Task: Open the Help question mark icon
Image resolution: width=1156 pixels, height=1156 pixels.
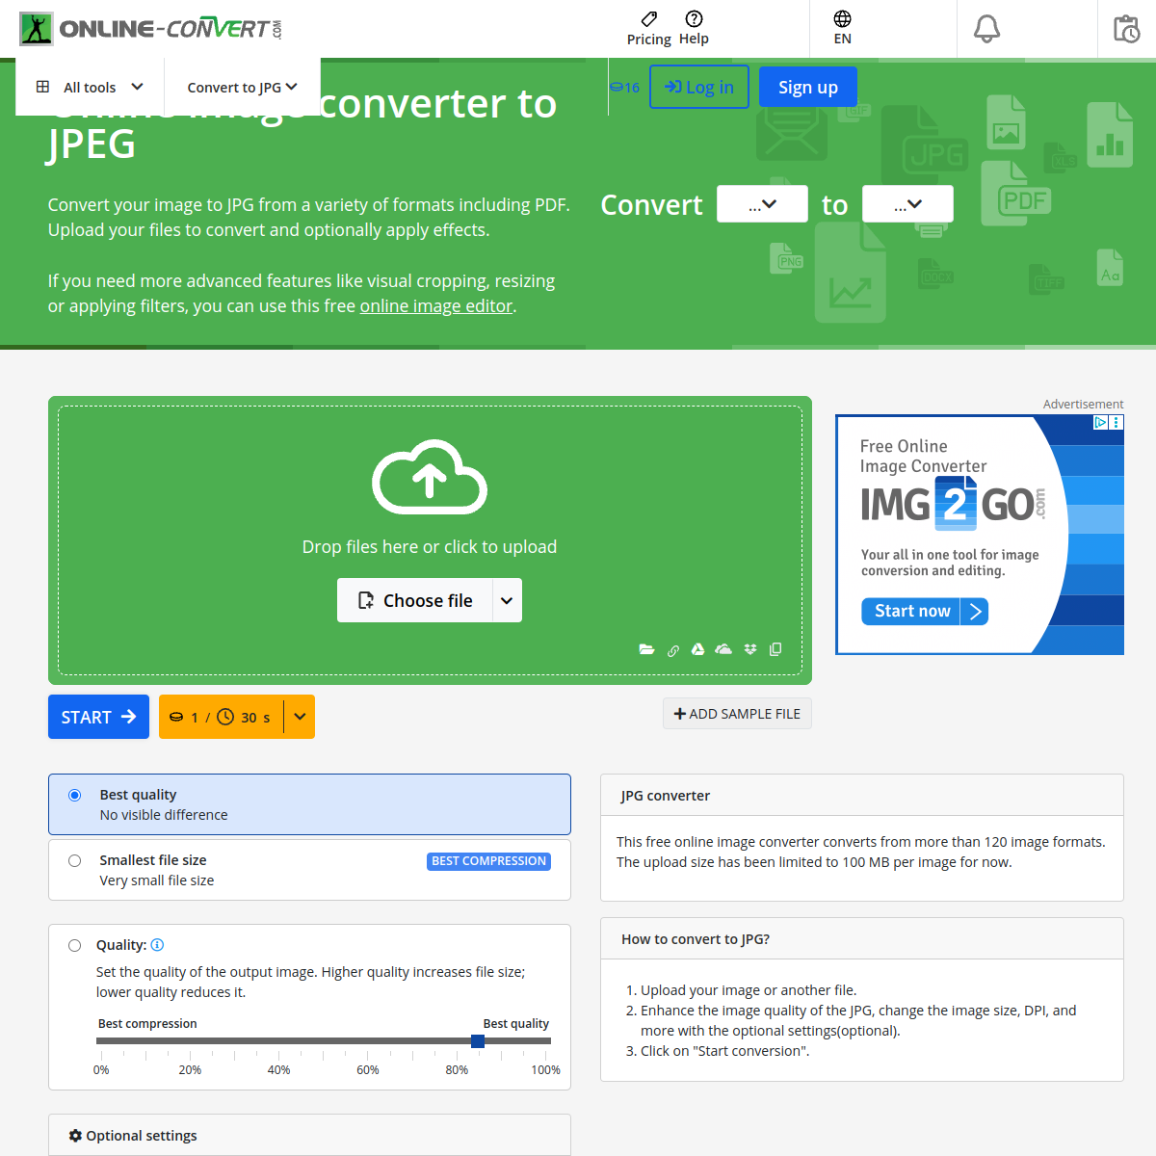Action: tap(694, 18)
